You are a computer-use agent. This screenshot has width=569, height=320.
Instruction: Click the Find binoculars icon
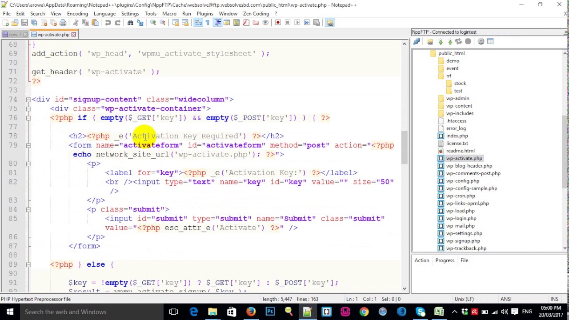click(130, 23)
